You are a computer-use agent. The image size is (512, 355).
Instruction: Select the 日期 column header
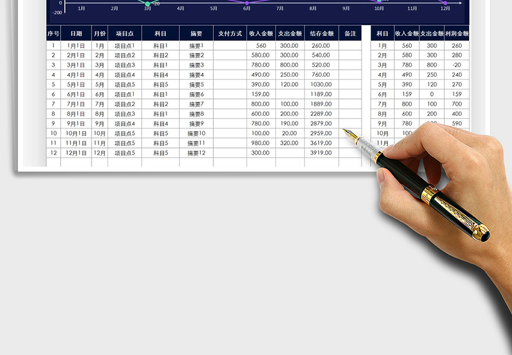tap(76, 33)
